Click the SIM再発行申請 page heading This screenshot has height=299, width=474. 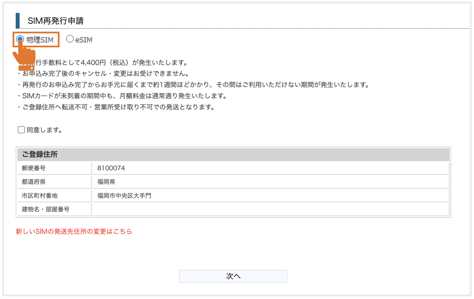(56, 21)
